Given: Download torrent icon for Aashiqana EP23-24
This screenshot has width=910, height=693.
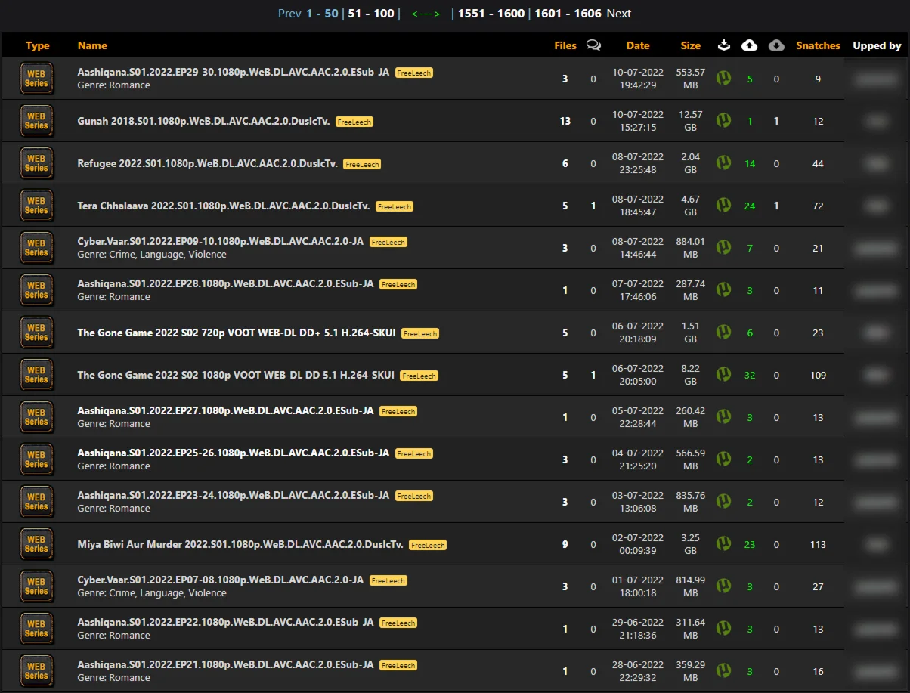Looking at the screenshot, I should [x=724, y=501].
